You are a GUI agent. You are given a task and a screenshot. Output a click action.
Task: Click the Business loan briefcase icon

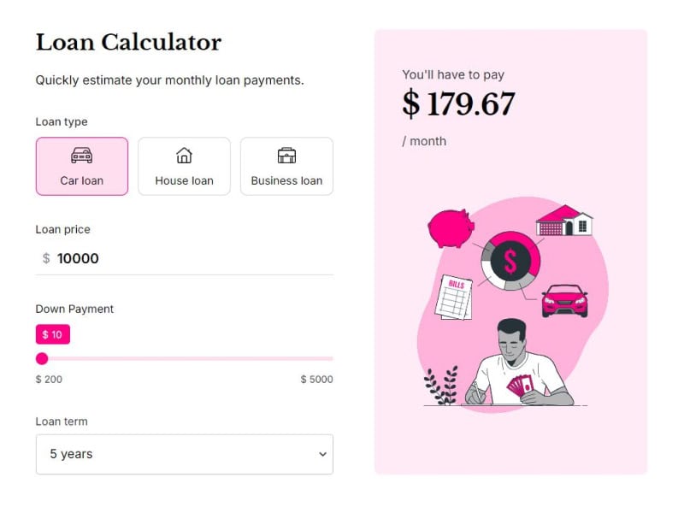point(287,156)
